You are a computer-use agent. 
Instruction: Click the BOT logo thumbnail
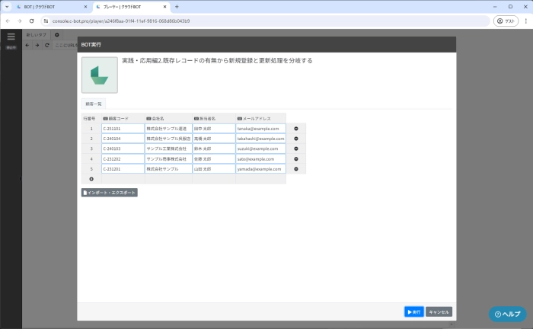(100, 75)
